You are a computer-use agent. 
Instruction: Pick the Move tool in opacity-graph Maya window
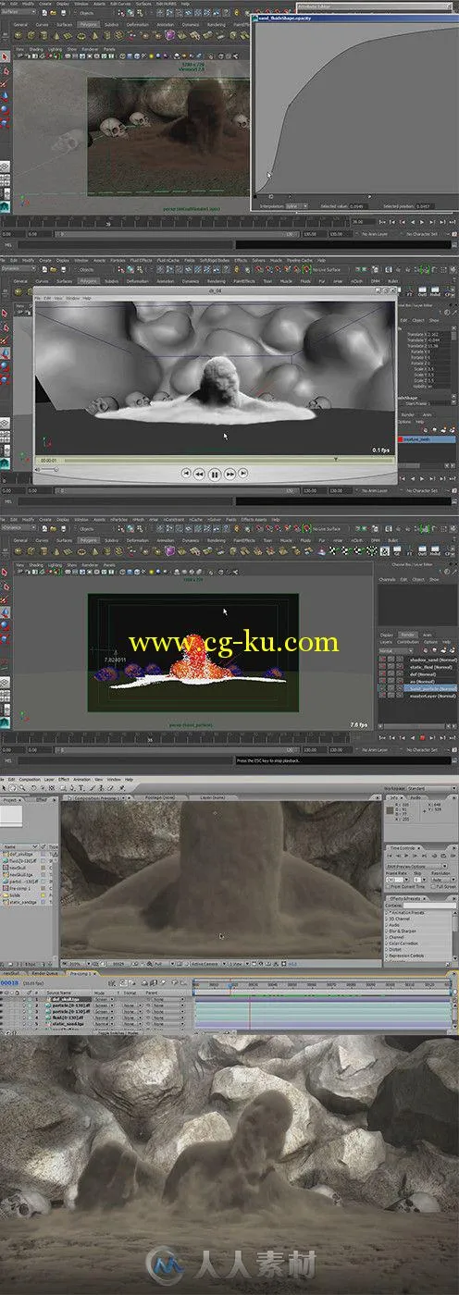tap(4, 97)
